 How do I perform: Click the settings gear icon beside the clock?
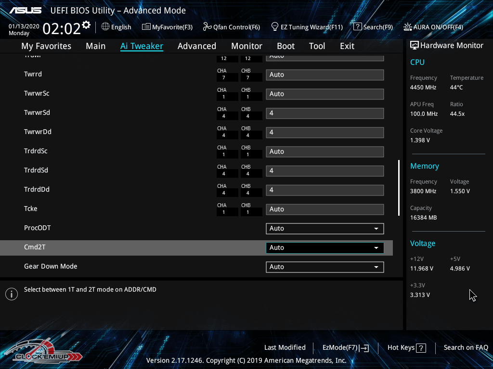[x=86, y=25]
